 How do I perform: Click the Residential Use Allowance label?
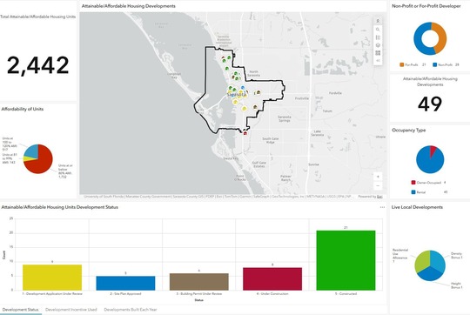400,255
